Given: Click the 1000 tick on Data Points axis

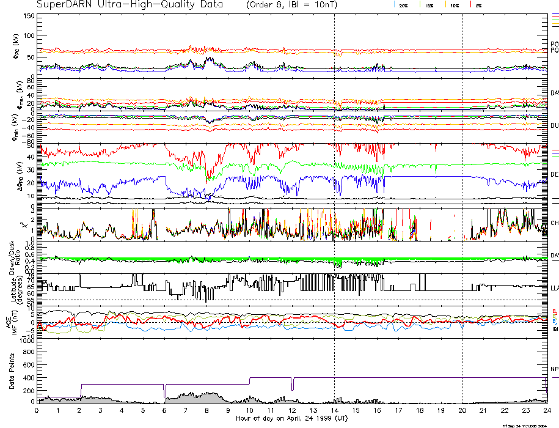Looking at the screenshot, I should coord(26,342).
